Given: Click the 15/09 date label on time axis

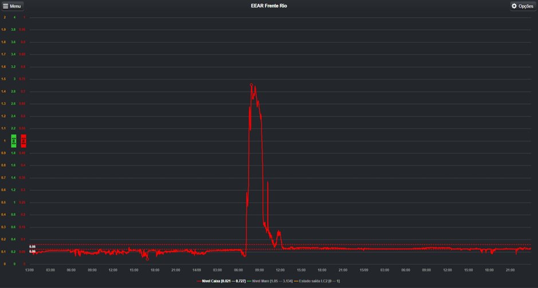Looking at the screenshot, I should coord(364,270).
